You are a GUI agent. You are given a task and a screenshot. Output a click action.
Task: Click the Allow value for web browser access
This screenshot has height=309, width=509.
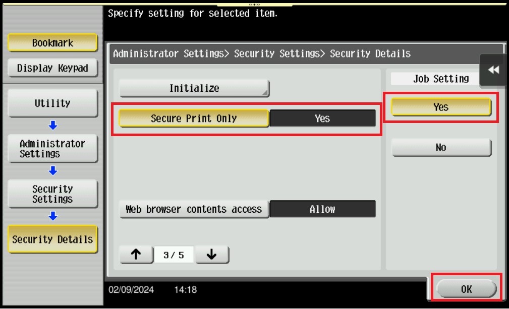(322, 209)
